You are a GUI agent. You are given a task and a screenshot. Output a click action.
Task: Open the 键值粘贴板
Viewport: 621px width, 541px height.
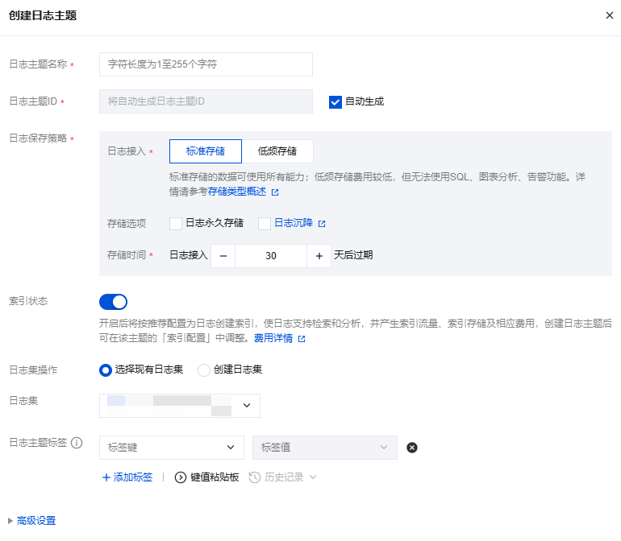[206, 477]
